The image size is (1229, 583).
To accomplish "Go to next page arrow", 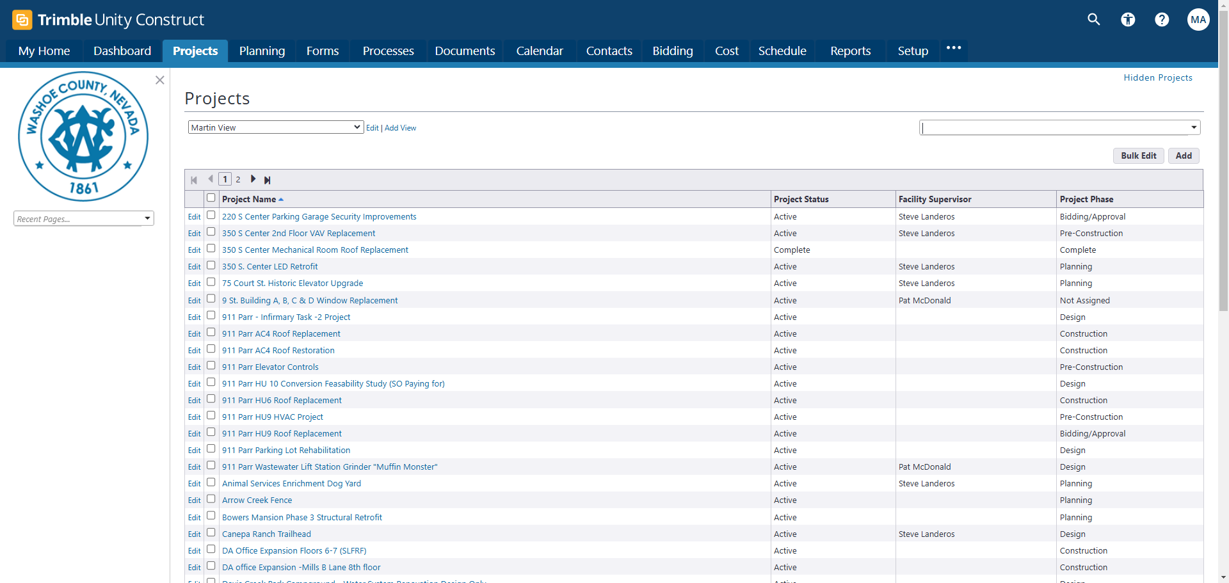I will [253, 179].
